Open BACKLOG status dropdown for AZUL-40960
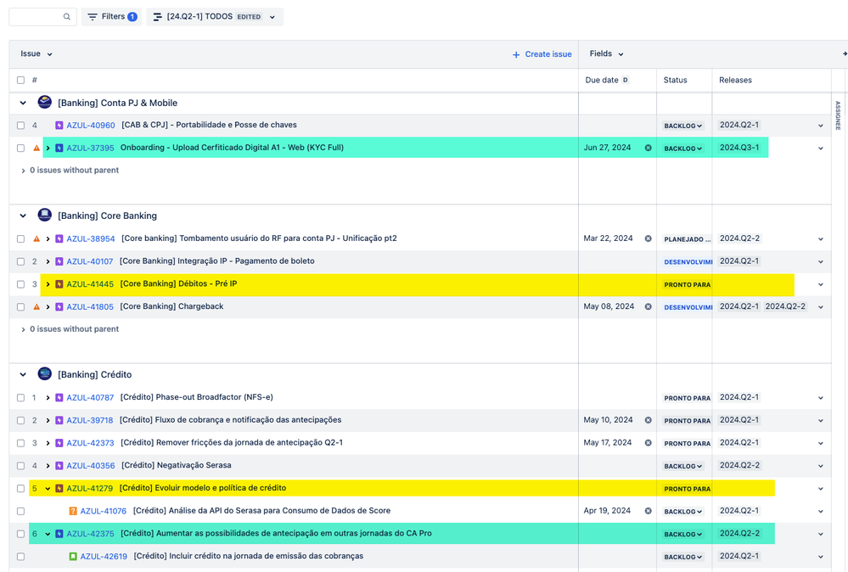Image resolution: width=848 pixels, height=572 pixels. (683, 126)
